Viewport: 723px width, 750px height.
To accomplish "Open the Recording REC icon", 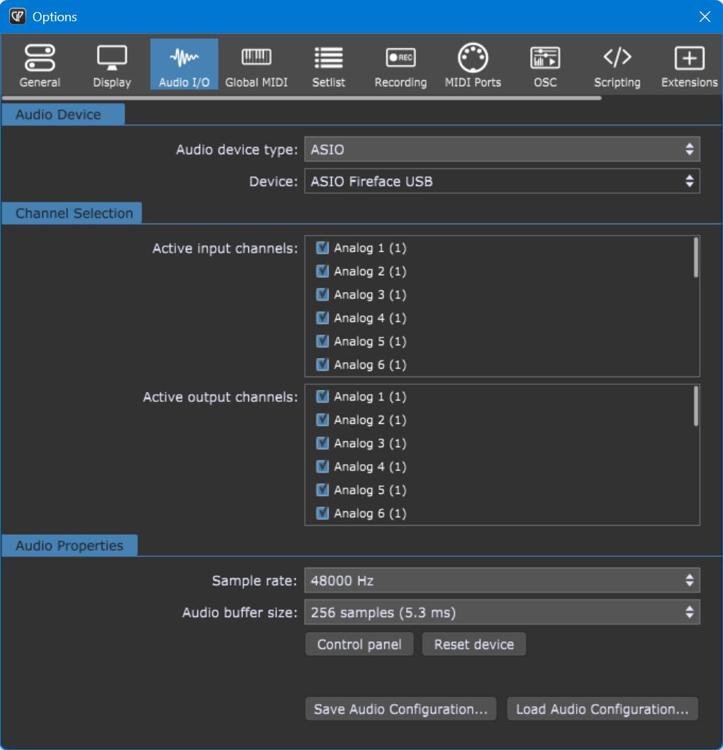I will tap(400, 58).
